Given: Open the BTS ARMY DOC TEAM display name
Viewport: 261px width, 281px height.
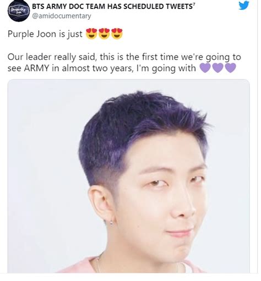Looking at the screenshot, I should tap(113, 7).
